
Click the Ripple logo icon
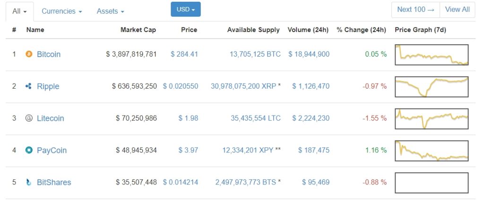coord(28,86)
